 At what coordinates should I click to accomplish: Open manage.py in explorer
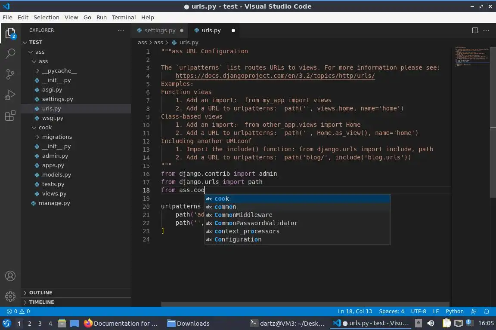coord(76,203)
